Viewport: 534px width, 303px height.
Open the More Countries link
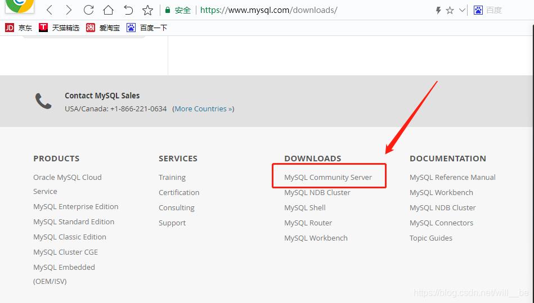coord(203,109)
